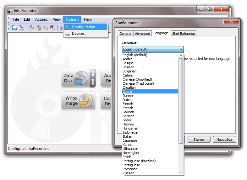The image size is (247, 180).
Task: Select Bosnian in the language list
Action: click(150, 67)
